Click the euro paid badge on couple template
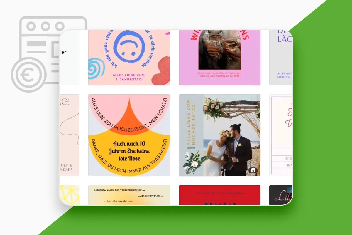The image size is (352, 235). (253, 170)
